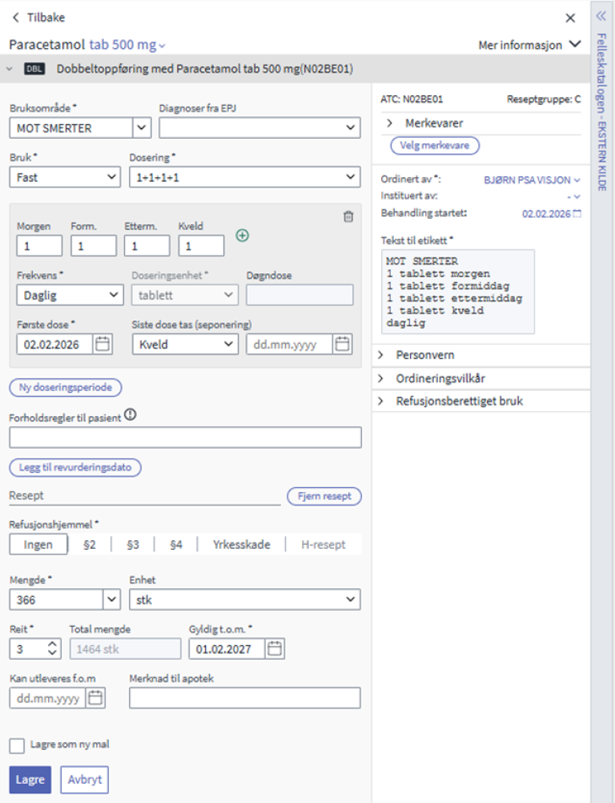
Task: Open calendar for Første dose date
Action: 102,344
